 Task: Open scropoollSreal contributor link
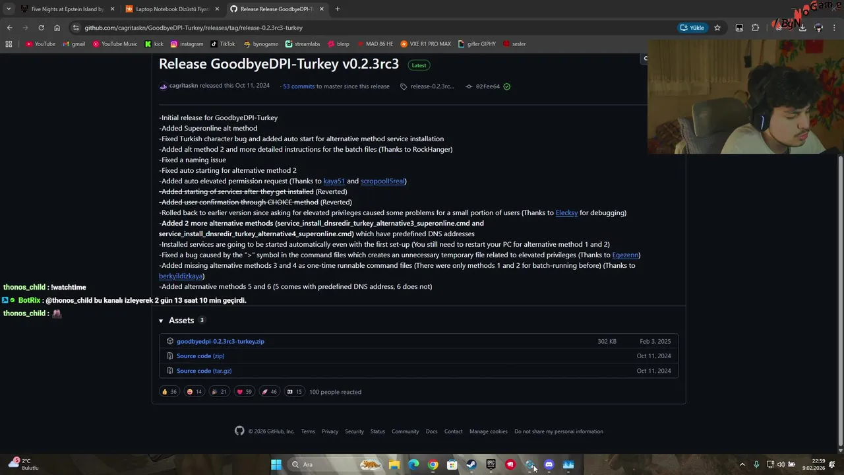click(x=382, y=181)
